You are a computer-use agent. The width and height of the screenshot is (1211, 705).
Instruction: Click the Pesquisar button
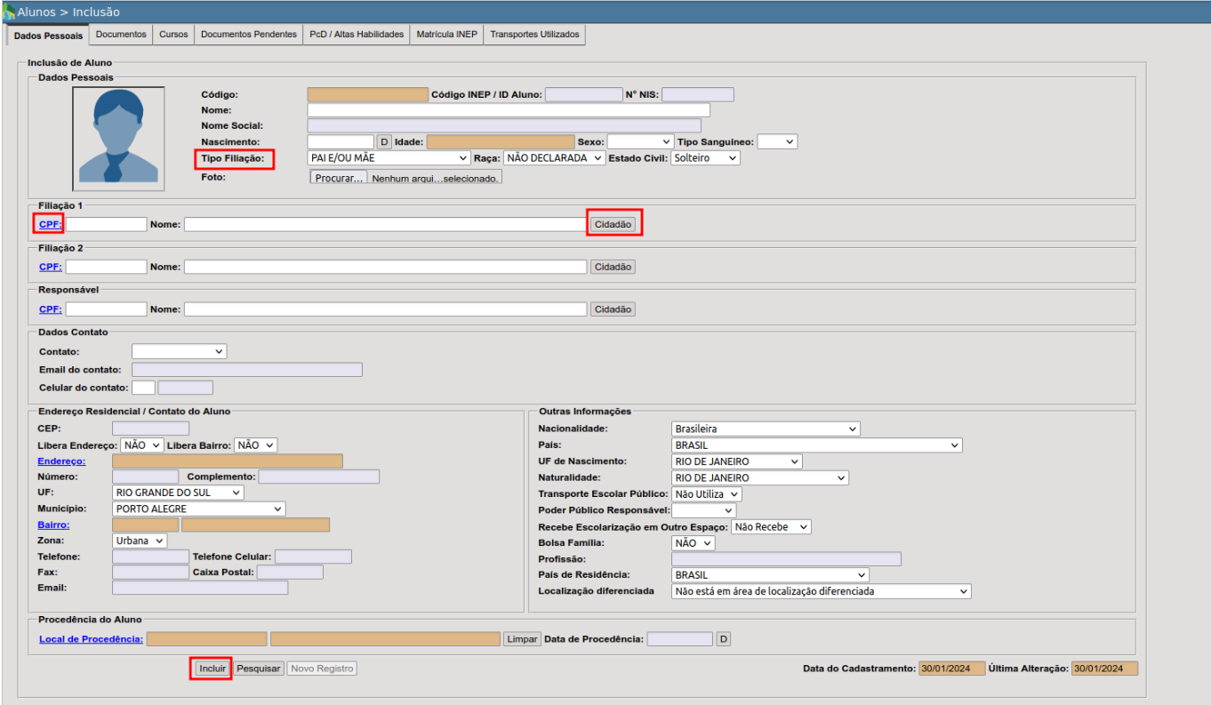click(259, 668)
